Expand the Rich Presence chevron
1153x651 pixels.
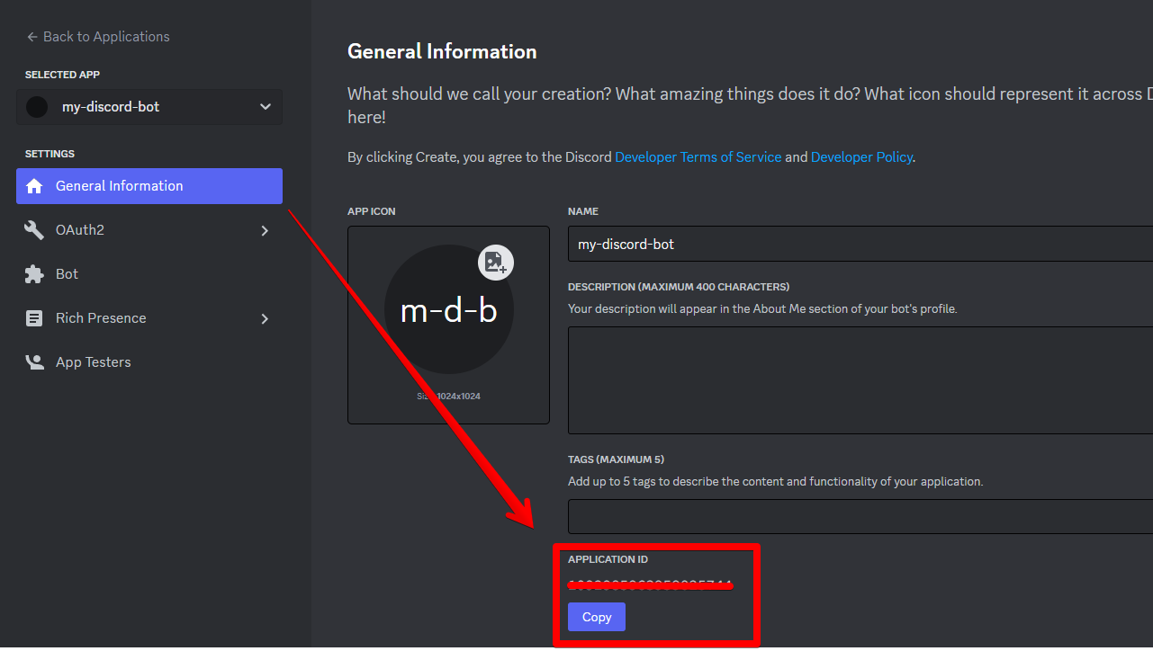click(x=264, y=318)
